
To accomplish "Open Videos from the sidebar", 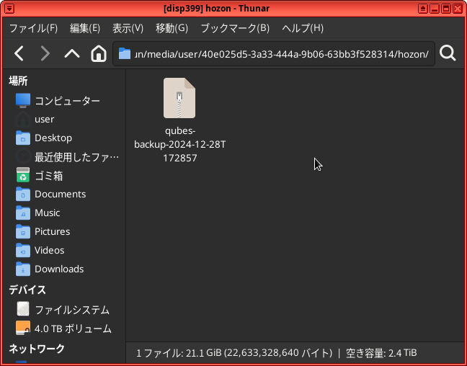I will click(x=49, y=250).
